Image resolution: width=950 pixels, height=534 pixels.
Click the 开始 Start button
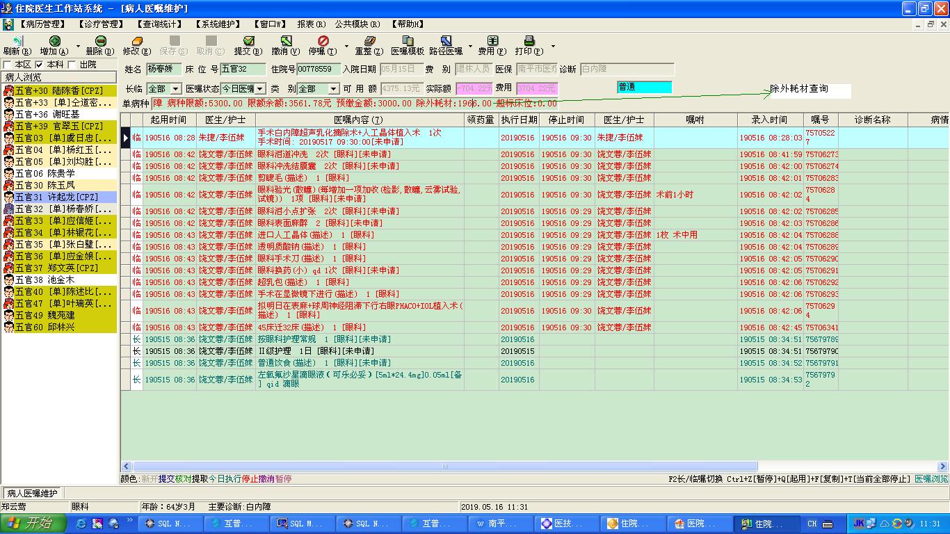point(33,524)
